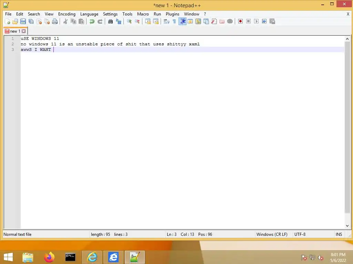Zoom out with the magnifier minus icon
This screenshot has width=353, height=264.
(x=137, y=21)
